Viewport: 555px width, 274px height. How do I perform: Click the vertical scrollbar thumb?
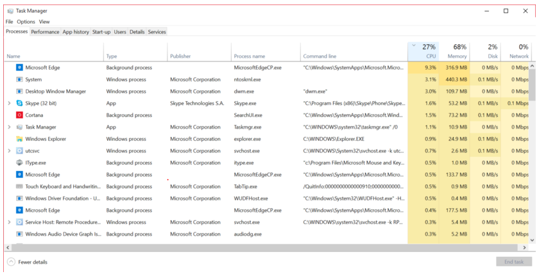click(533, 85)
